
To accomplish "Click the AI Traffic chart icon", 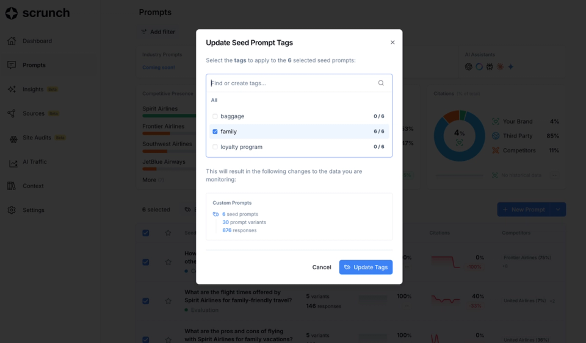I will (13, 163).
